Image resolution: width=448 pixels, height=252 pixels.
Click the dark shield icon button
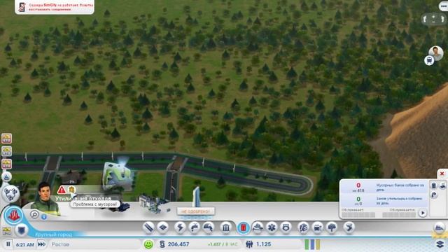pos(22,230)
